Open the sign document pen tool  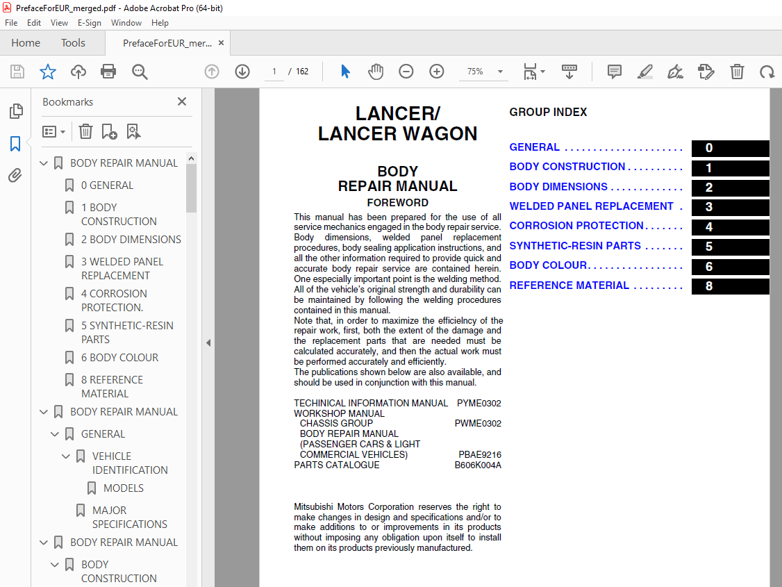[675, 72]
